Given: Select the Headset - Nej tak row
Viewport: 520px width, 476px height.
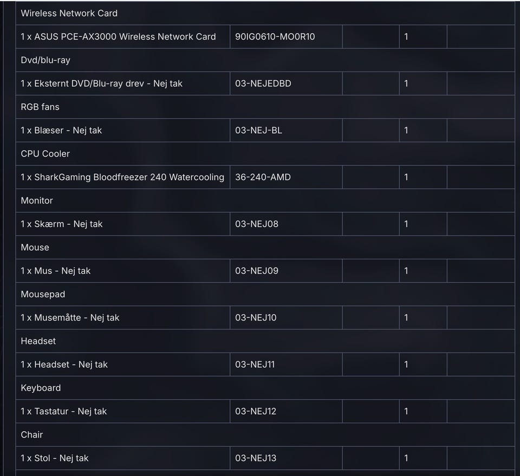Looking at the screenshot, I should 64,364.
